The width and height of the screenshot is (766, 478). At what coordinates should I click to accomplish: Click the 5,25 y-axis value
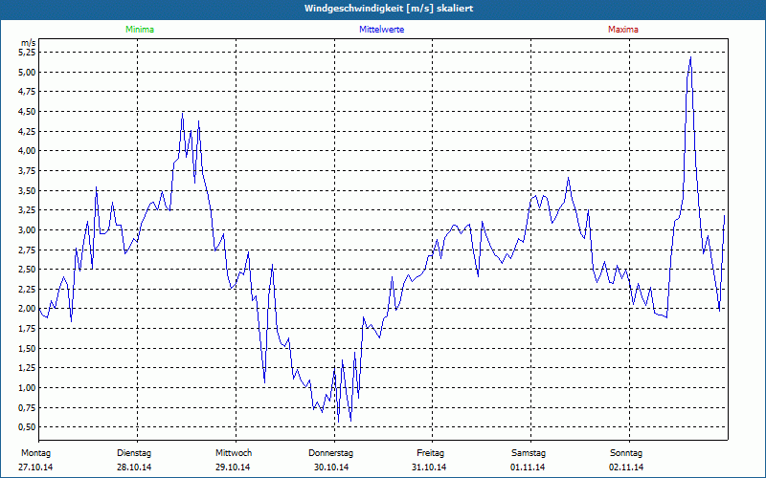(x=28, y=52)
